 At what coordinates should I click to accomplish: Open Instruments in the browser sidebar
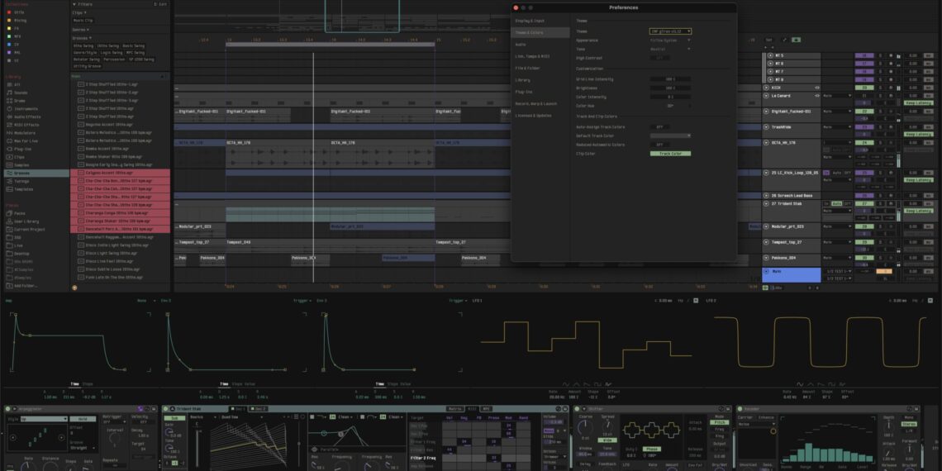(26, 108)
